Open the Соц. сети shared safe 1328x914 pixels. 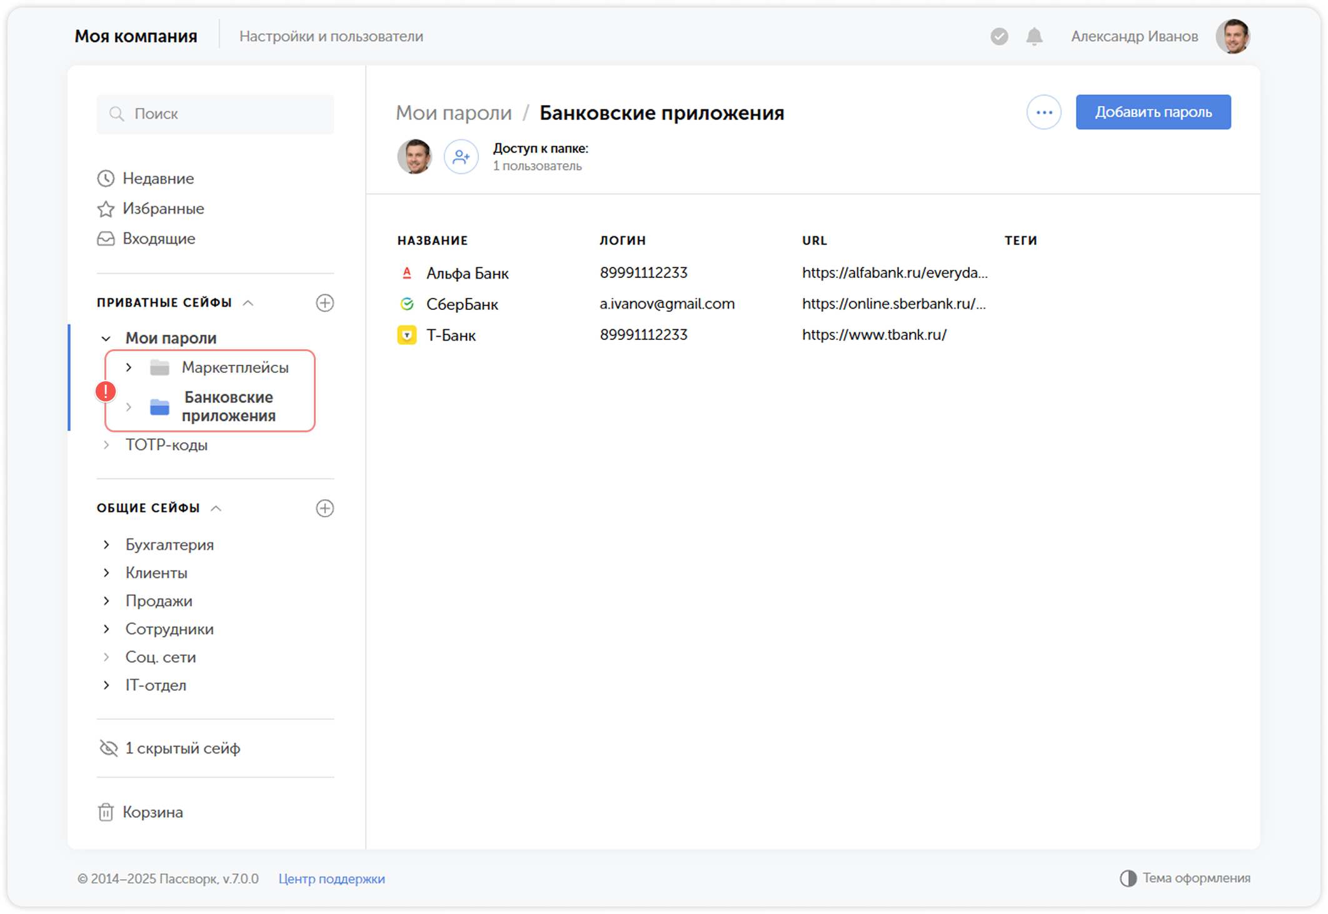point(161,657)
